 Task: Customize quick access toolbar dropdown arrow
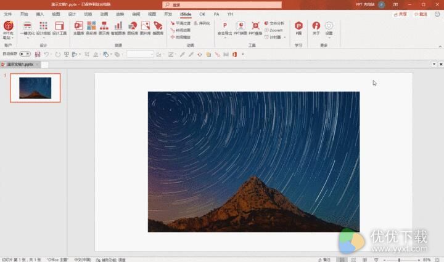click(243, 54)
